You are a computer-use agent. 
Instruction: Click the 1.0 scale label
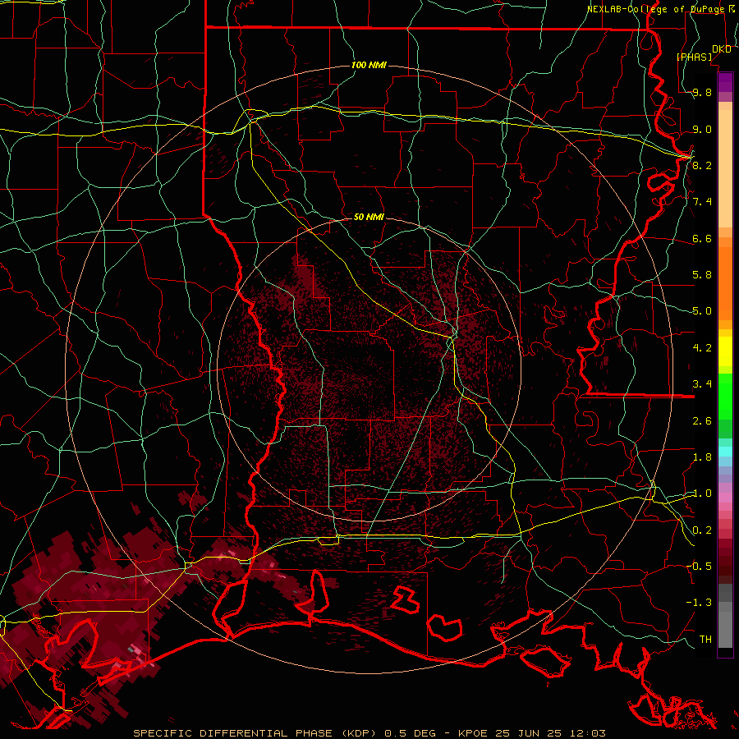[702, 493]
